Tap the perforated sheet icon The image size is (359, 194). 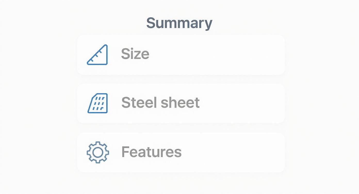98,103
